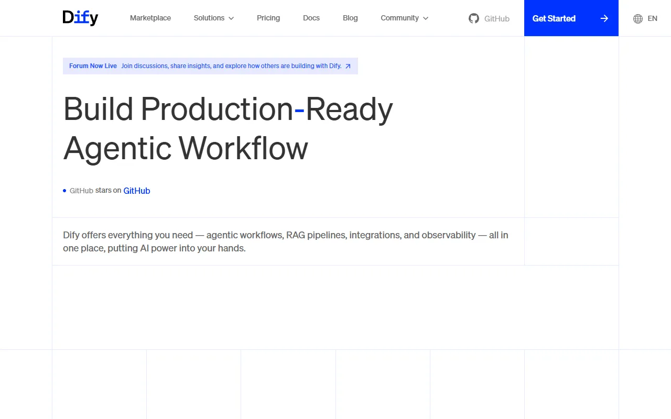
Task: Click the globe language icon
Action: pyautogui.click(x=638, y=18)
